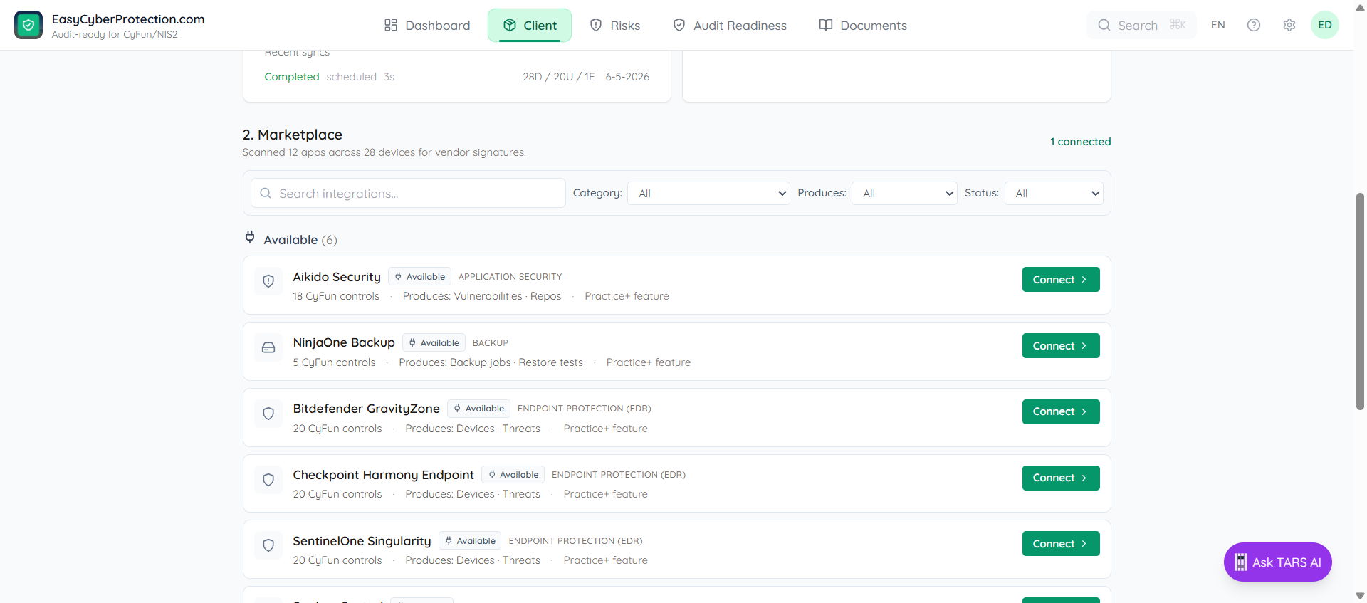Go to the Dashboard tab
Viewport: 1367px width, 603px height.
coord(427,26)
